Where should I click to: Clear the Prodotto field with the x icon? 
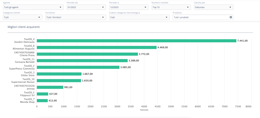(231, 17)
